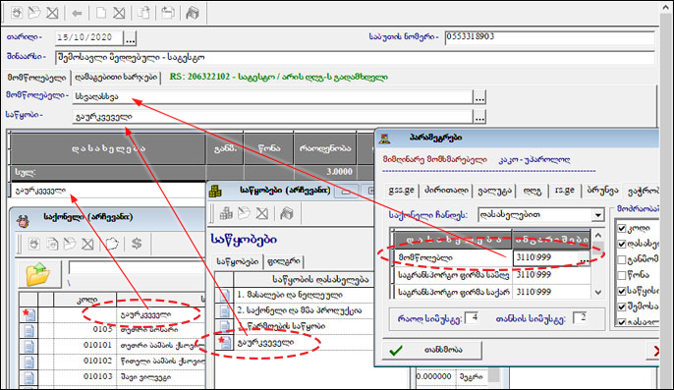This screenshot has width=674, height=390.
Task: Click the left arrow back icon in the main toolbar
Action: (x=77, y=14)
